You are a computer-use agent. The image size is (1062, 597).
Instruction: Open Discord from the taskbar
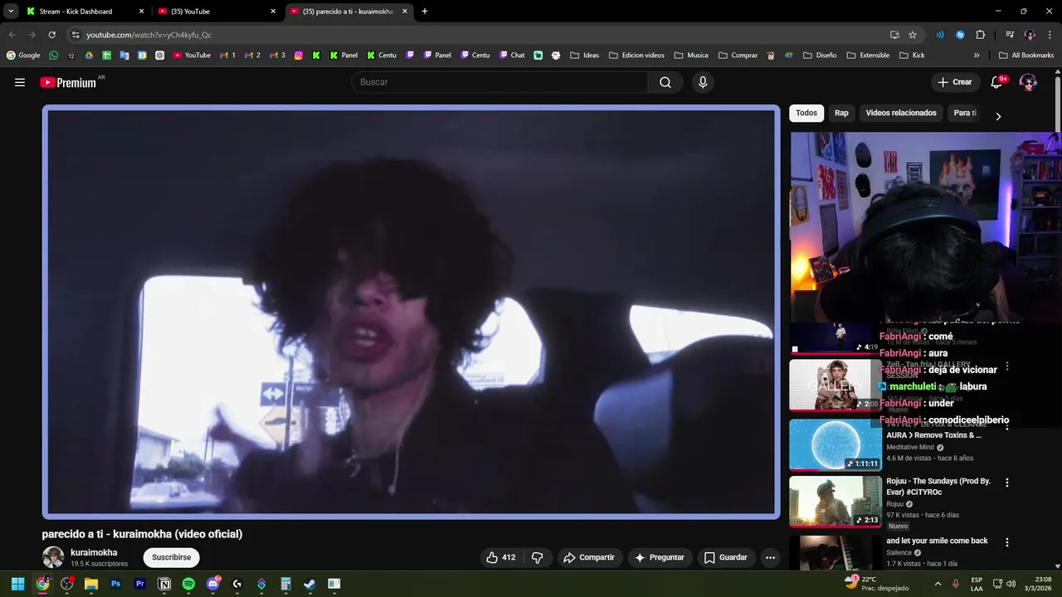213,584
